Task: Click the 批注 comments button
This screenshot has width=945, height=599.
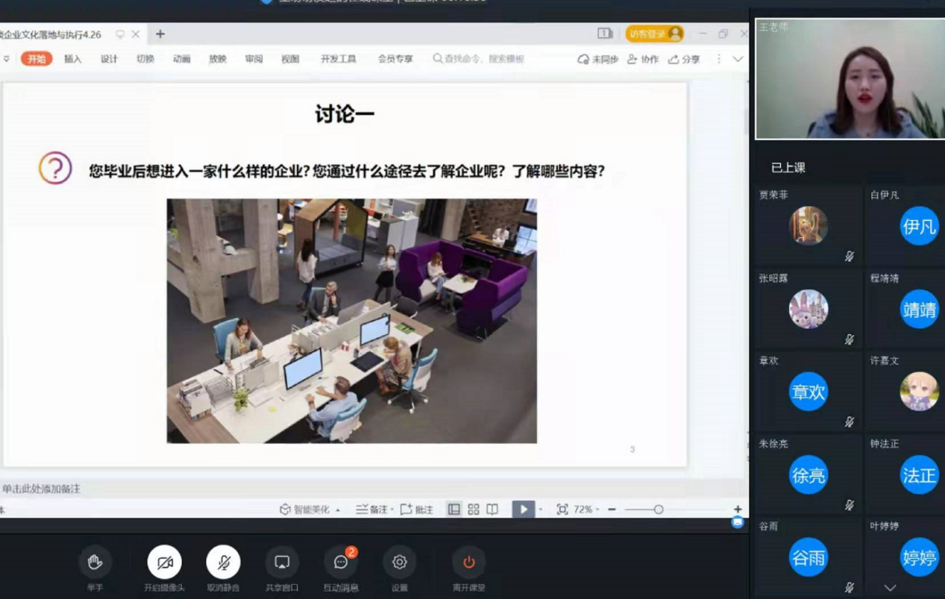Action: 416,509
